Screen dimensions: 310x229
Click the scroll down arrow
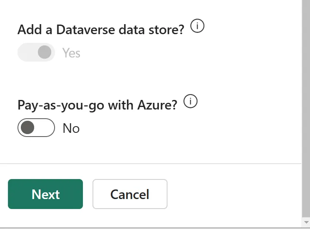(x=306, y=222)
